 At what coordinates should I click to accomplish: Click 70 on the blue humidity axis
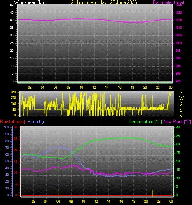coord(7,147)
